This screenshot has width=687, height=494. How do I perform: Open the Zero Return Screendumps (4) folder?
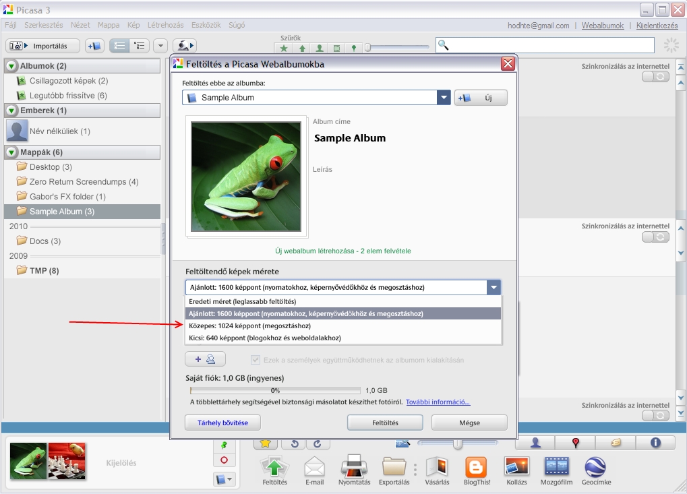84,182
